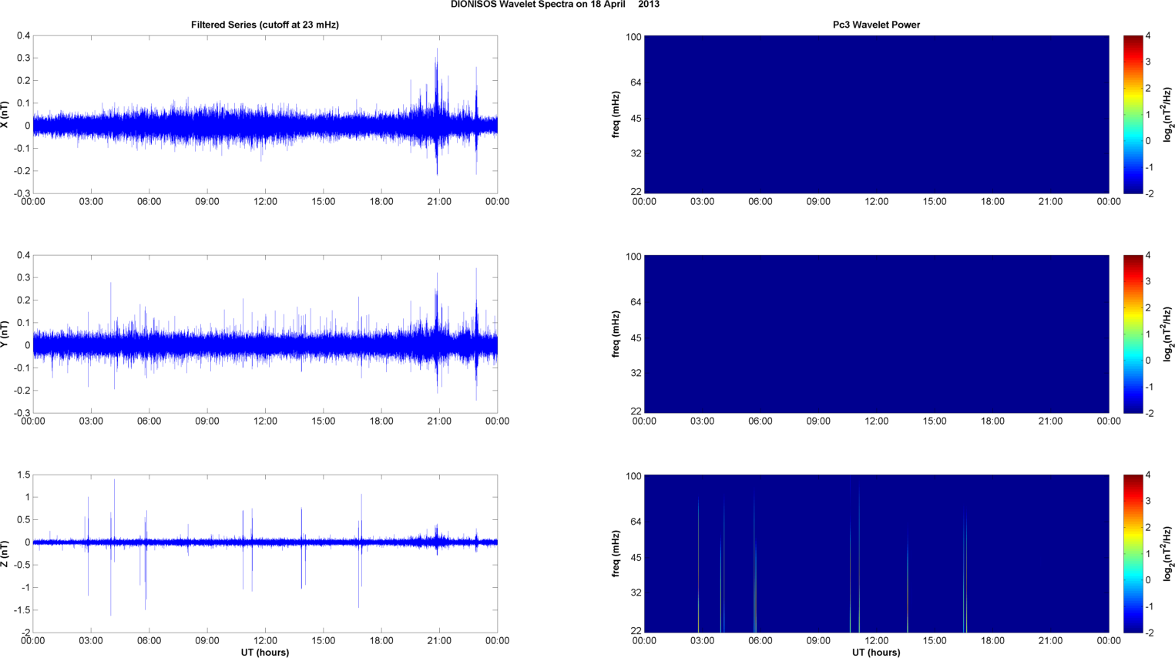Click the colorbar beside the X-component wavelet plot
This screenshot has width=1175, height=658.
pyautogui.click(x=1133, y=114)
